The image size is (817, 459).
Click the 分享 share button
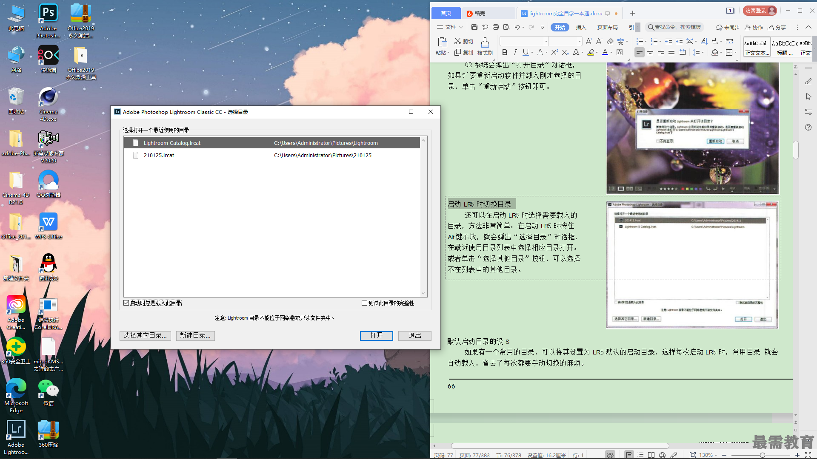click(x=777, y=27)
